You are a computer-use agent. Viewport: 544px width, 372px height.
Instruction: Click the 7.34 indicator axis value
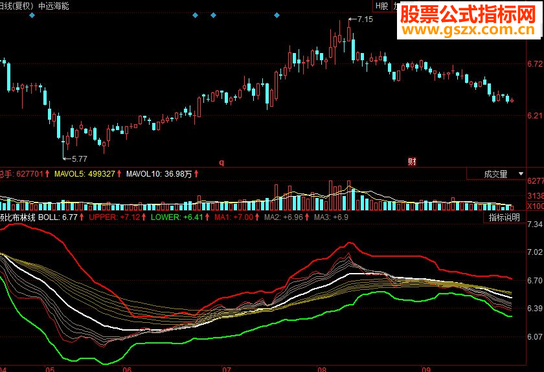pyautogui.click(x=535, y=224)
